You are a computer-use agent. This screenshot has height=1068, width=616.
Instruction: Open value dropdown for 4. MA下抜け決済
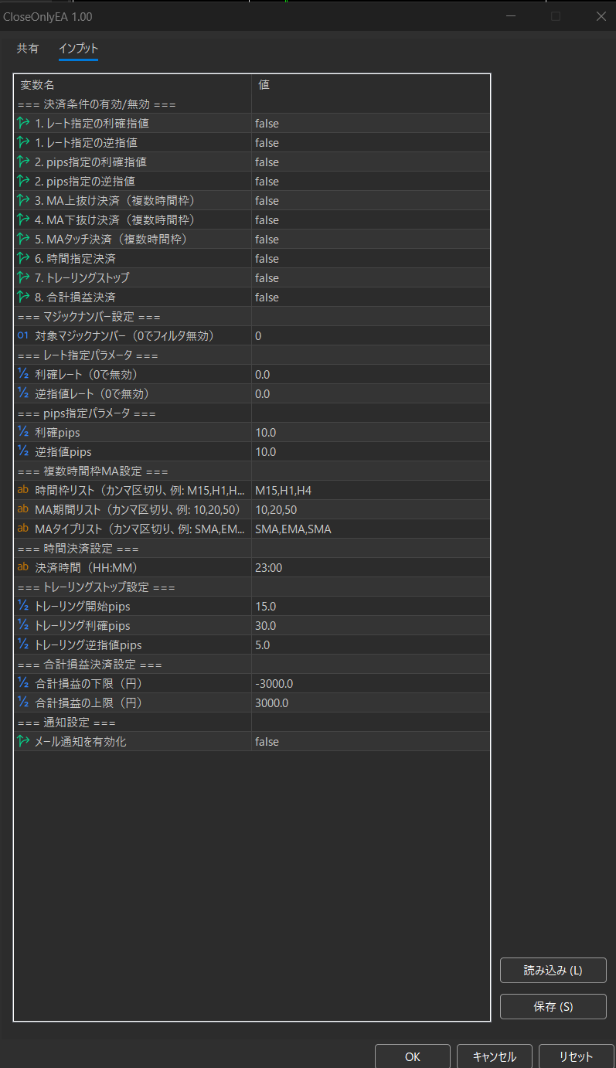click(x=369, y=220)
